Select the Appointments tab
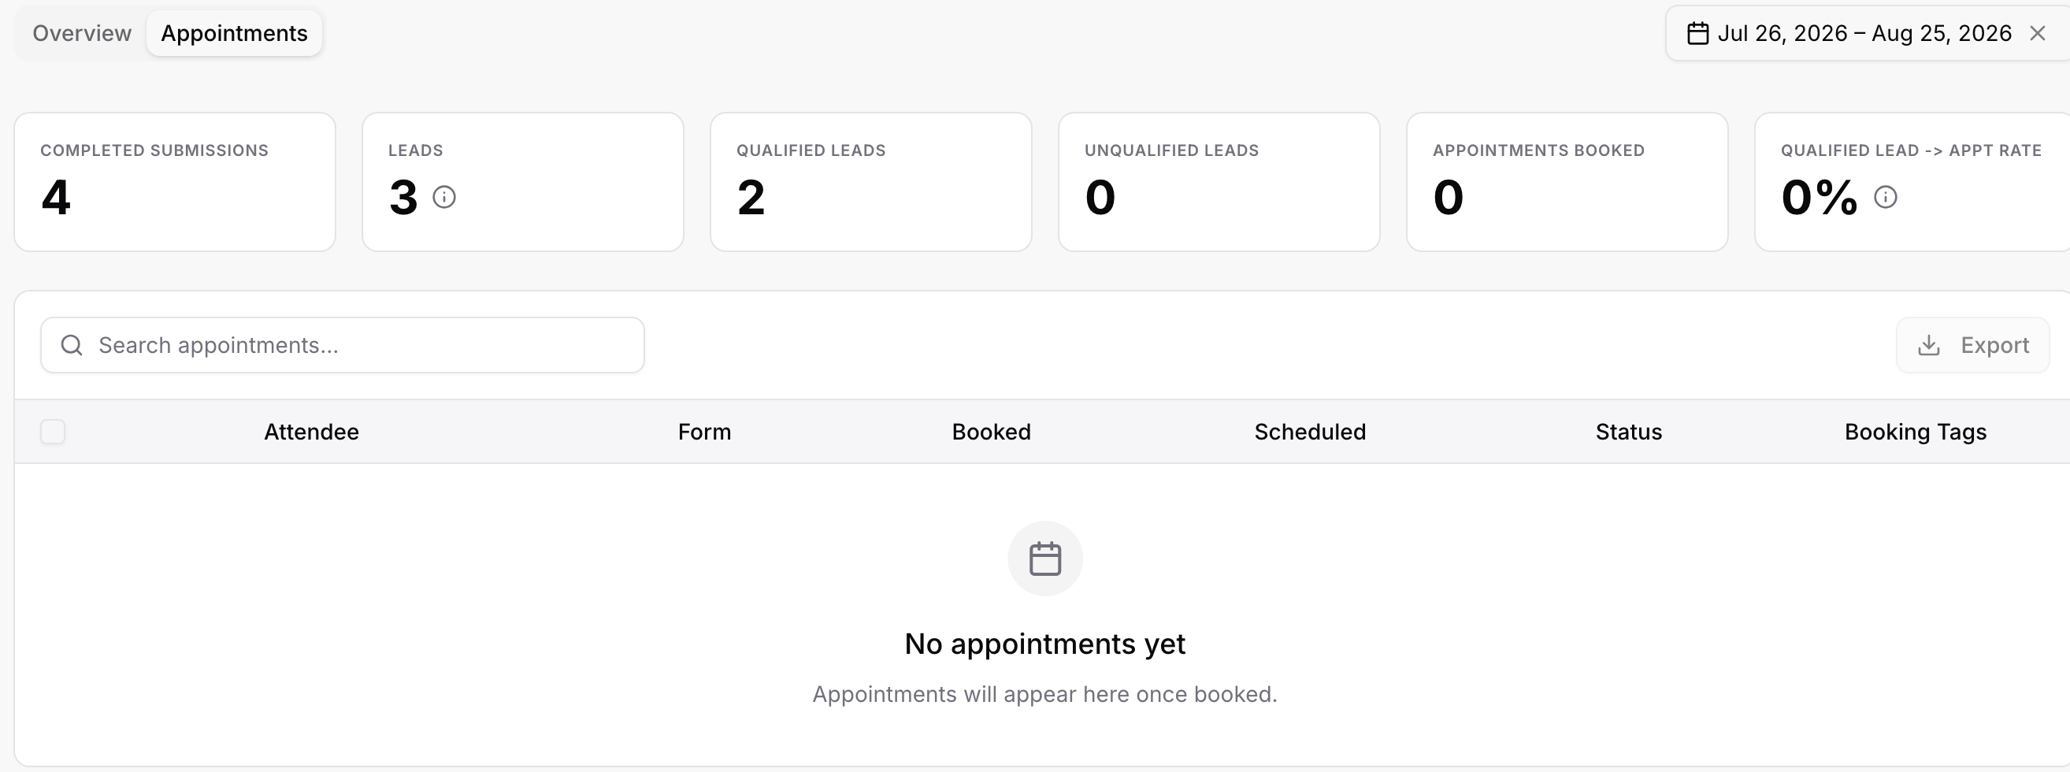 click(234, 34)
